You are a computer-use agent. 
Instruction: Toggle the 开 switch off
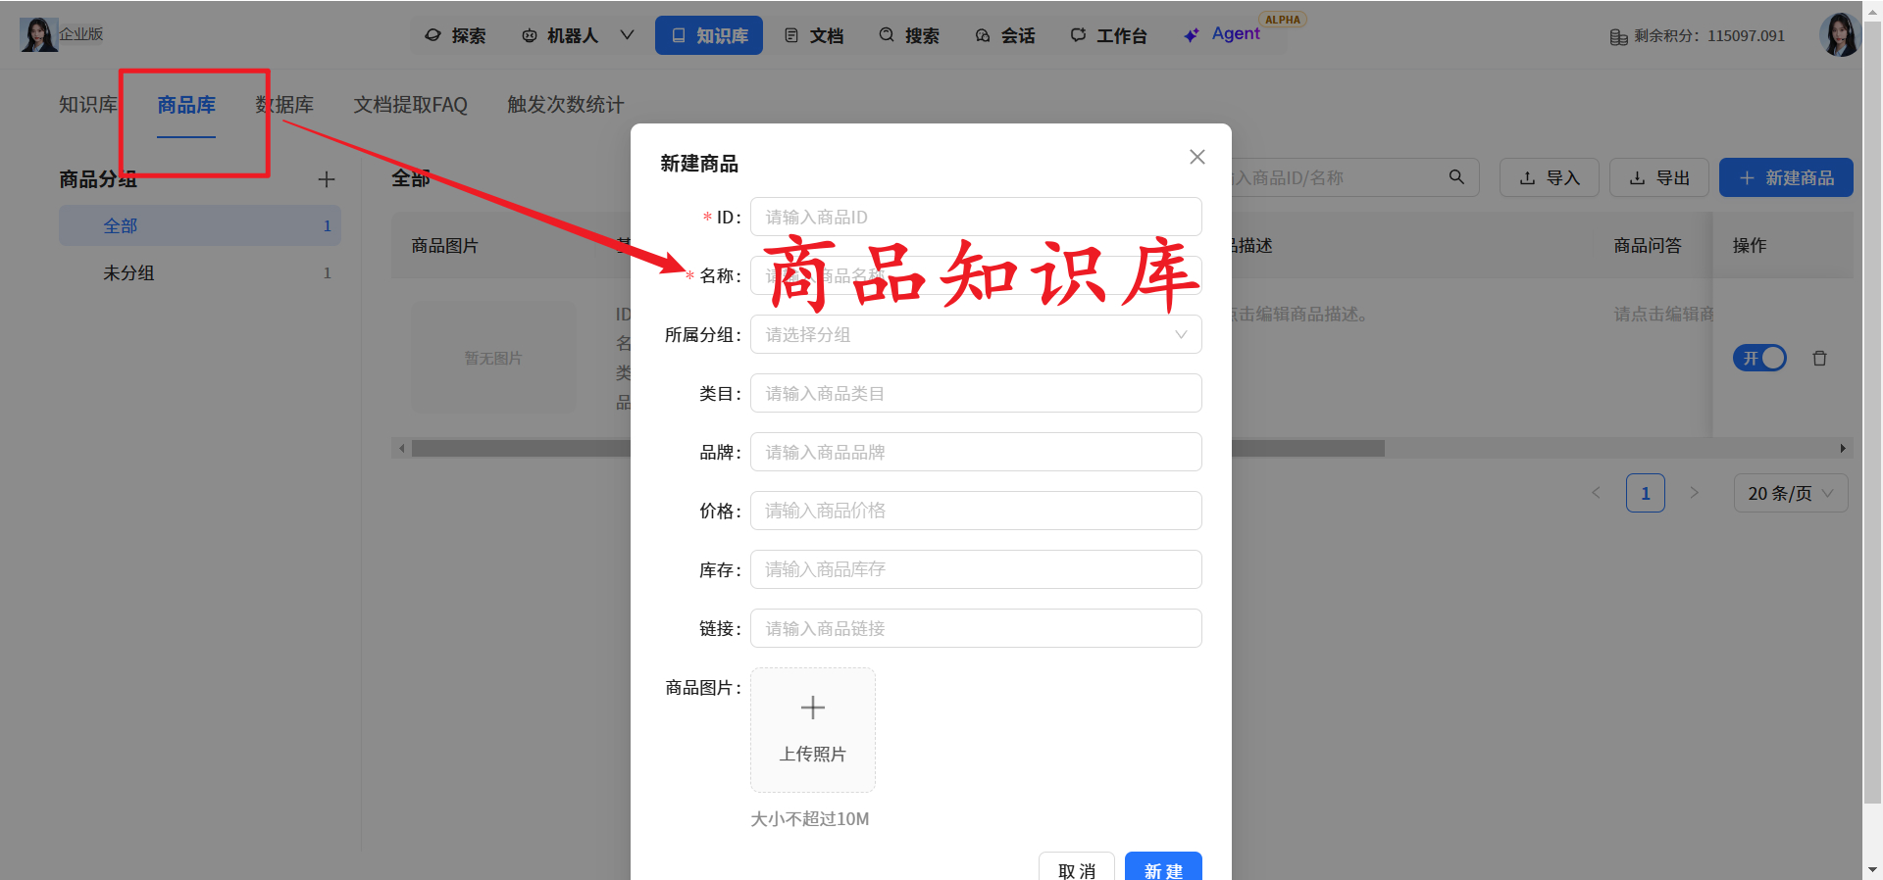1759,358
